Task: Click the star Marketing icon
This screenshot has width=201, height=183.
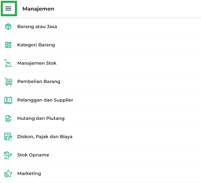Action: tap(8, 173)
